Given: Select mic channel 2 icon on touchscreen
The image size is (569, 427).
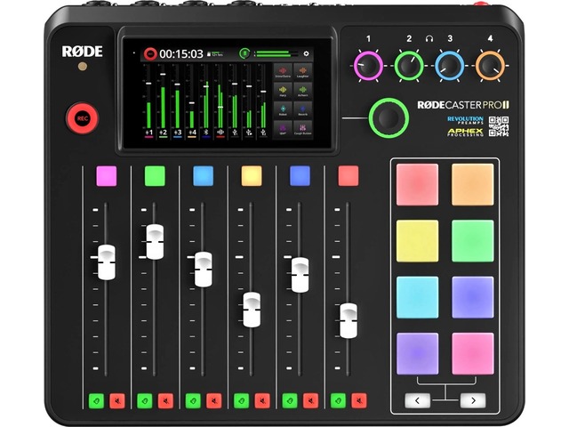Looking at the screenshot, I should click(x=163, y=133).
